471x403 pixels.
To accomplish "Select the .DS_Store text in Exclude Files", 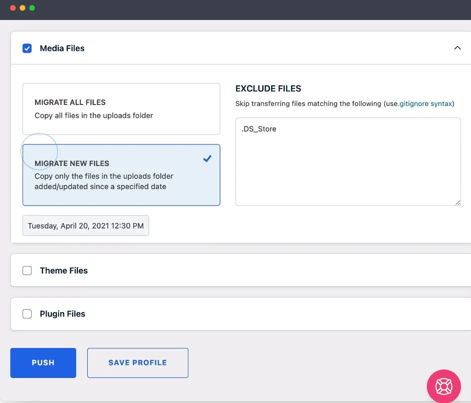I will tap(259, 128).
